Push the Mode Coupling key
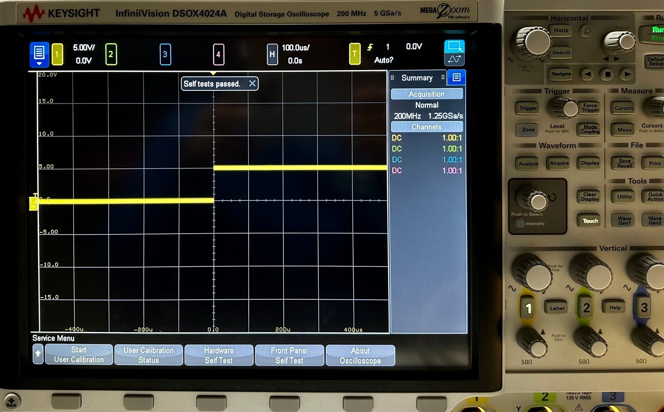 coord(590,129)
